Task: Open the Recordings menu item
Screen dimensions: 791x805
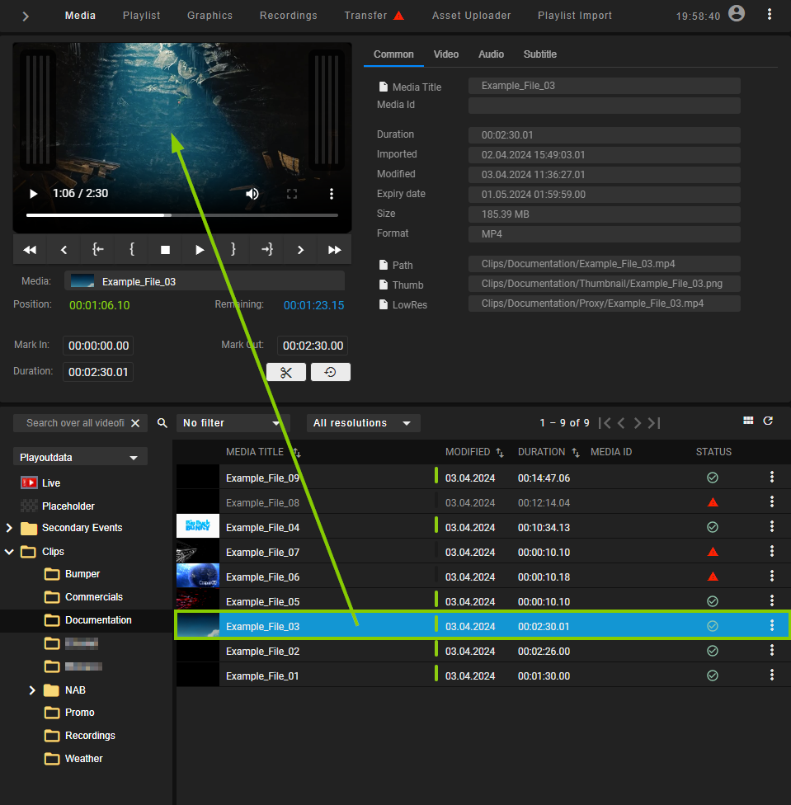Action: pos(288,15)
